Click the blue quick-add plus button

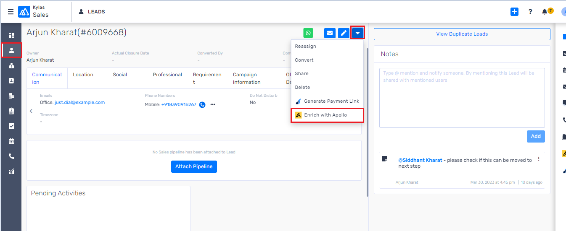pos(514,12)
